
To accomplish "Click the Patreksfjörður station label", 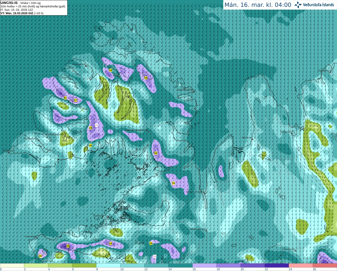I will pos(31,138).
